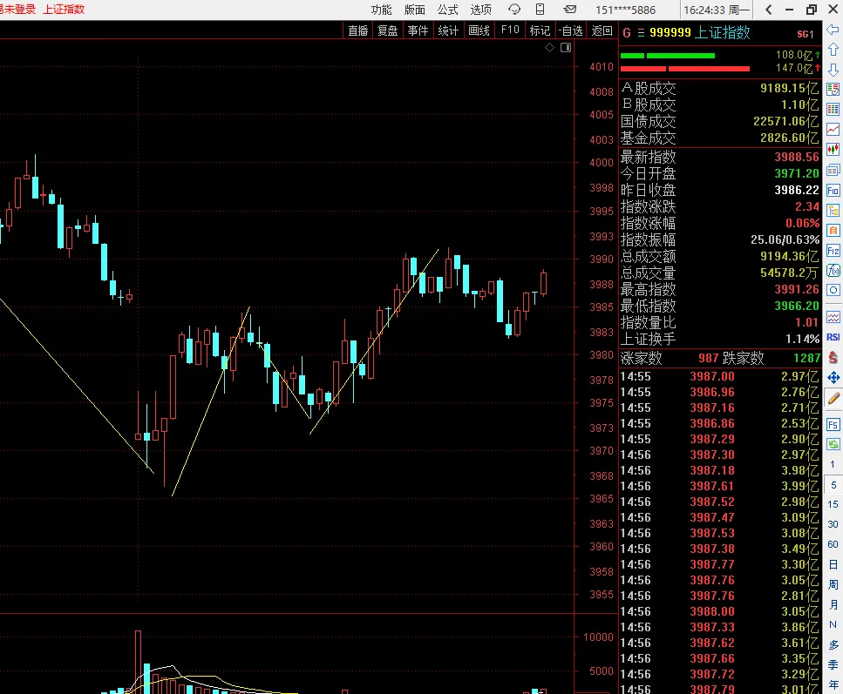843x694 pixels.
Task: Switch to candlestick chart icon
Action: 833,149
